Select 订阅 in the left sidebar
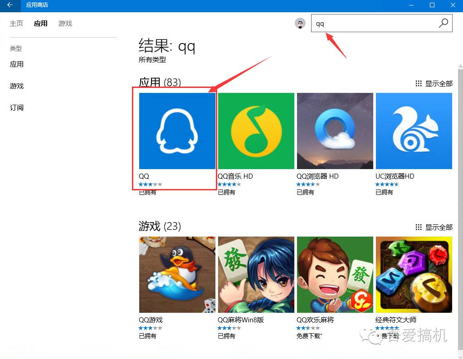Image resolution: width=463 pixels, height=359 pixels. 16,107
